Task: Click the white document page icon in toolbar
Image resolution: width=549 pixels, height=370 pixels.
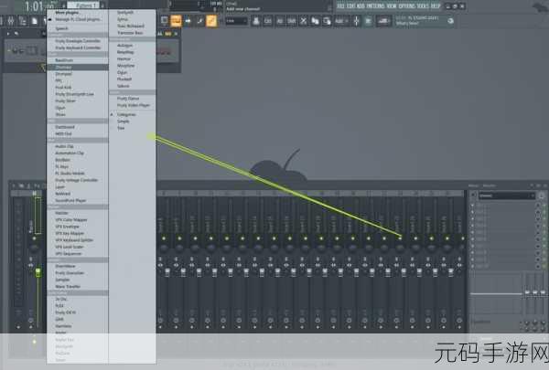Action: [x=35, y=21]
